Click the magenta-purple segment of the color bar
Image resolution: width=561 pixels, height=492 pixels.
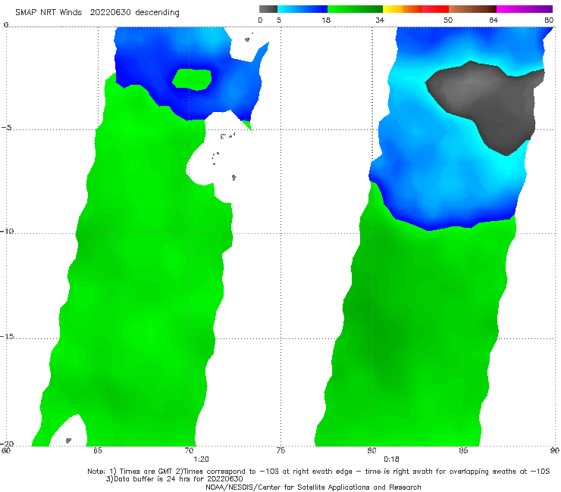(x=525, y=9)
